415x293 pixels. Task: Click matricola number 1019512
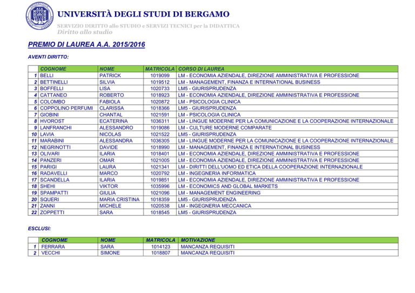[x=160, y=82]
